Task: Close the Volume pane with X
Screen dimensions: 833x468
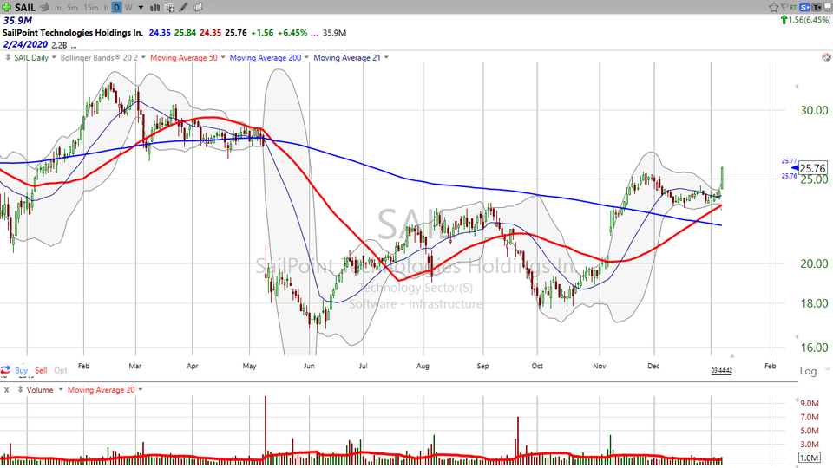Action: [7, 390]
